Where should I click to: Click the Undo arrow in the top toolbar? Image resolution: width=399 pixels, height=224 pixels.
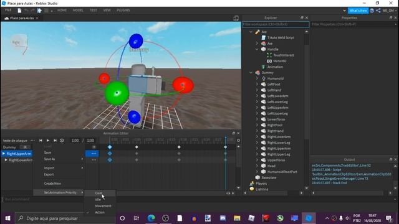click(x=26, y=11)
